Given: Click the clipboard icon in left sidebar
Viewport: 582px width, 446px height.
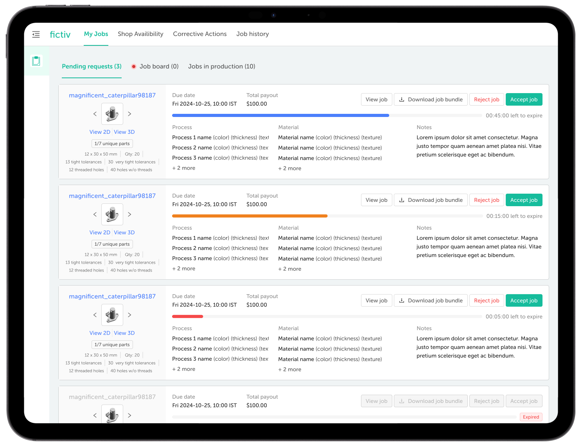Looking at the screenshot, I should (x=36, y=61).
